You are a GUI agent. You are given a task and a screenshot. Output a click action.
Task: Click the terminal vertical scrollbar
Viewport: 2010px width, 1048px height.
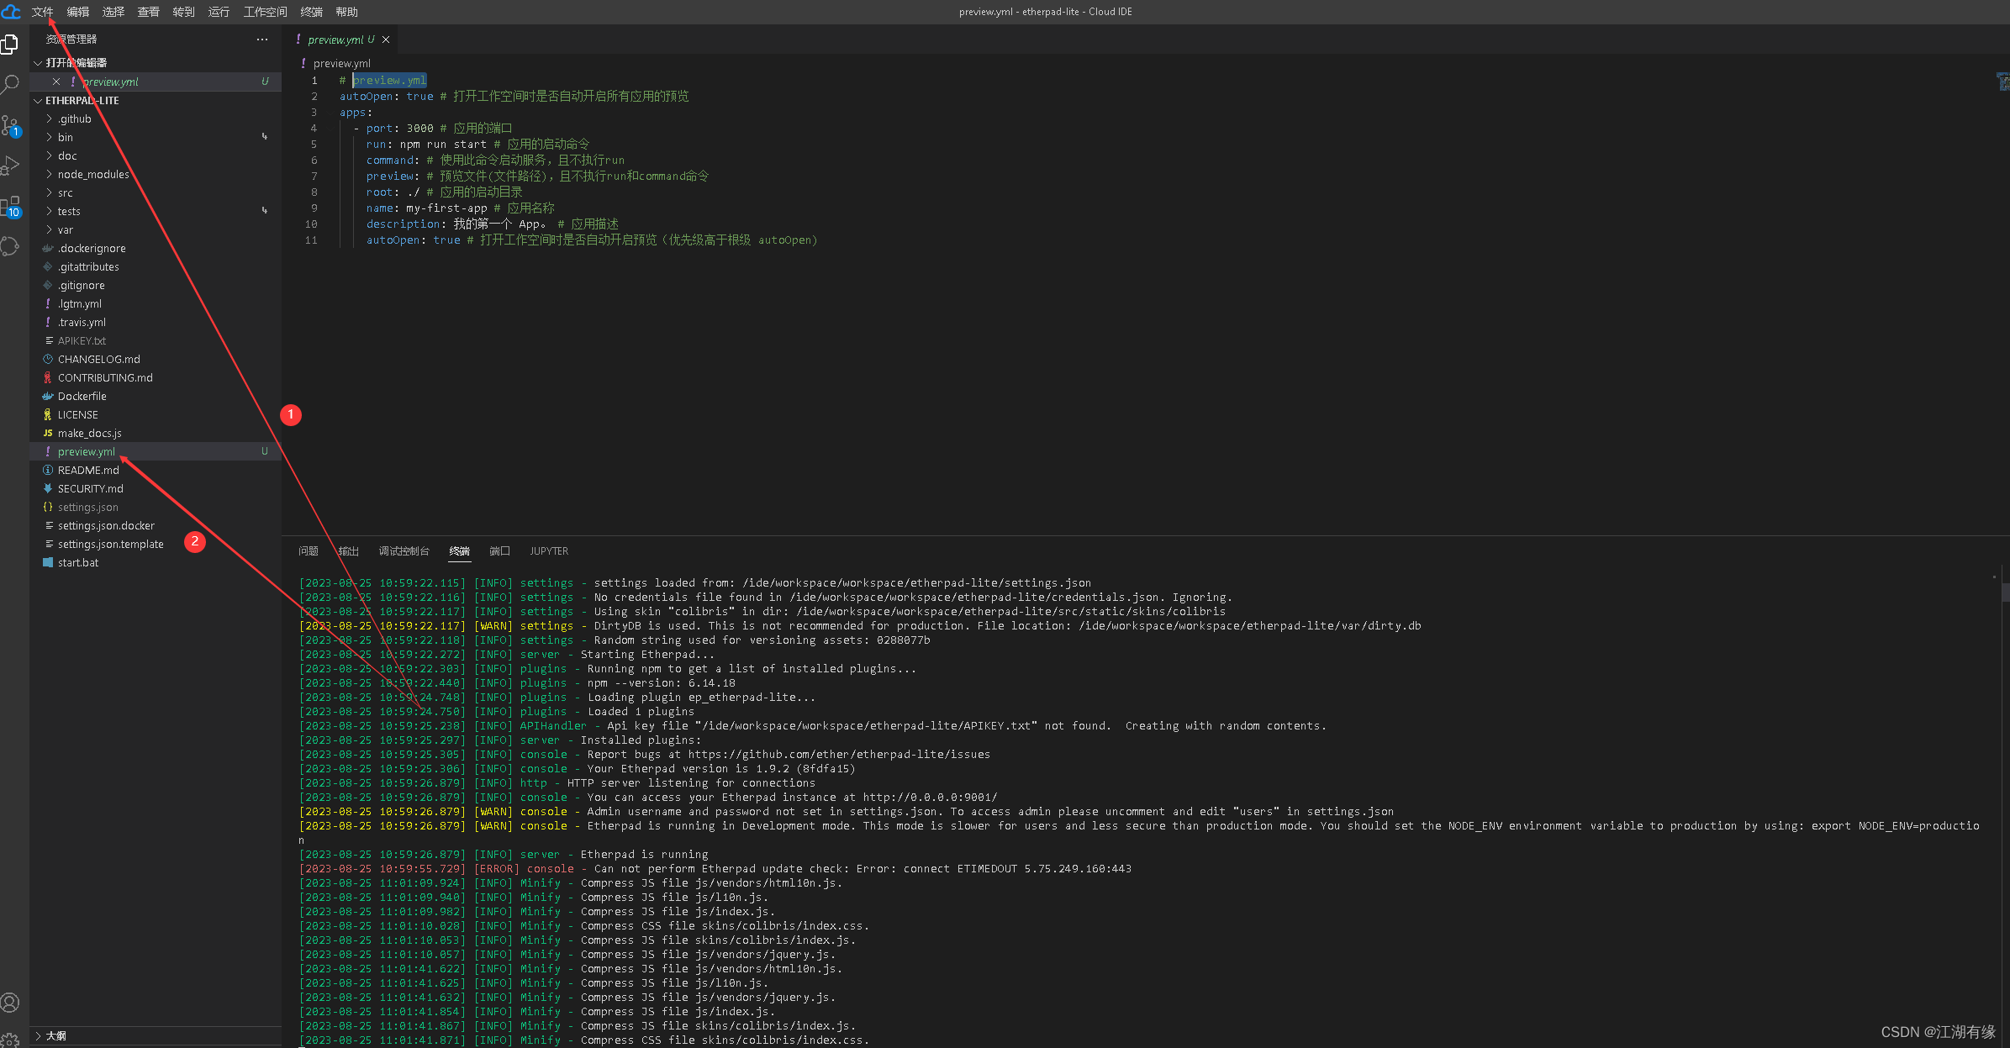click(2005, 592)
